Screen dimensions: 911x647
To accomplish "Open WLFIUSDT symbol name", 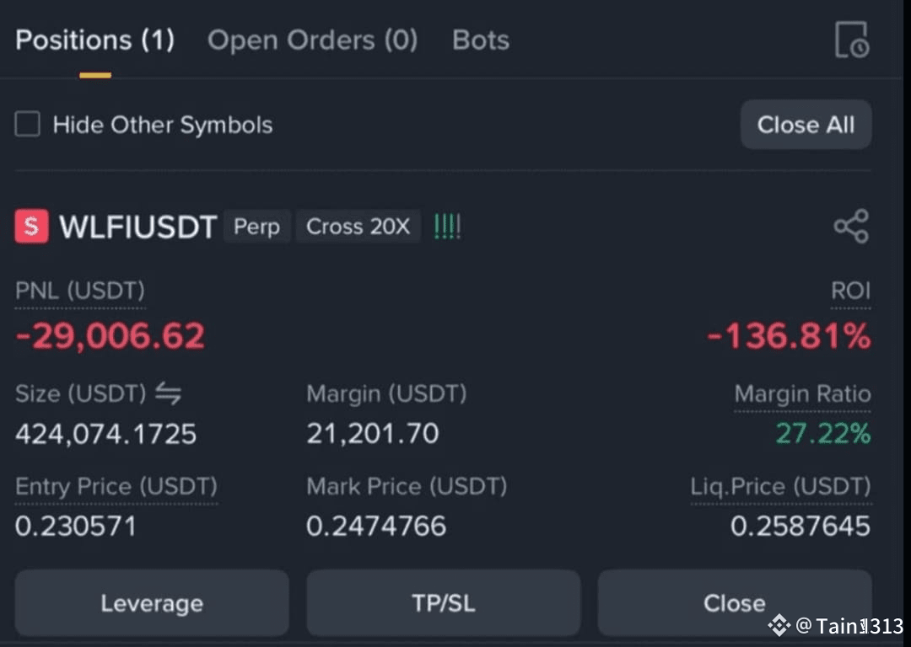I will [138, 227].
